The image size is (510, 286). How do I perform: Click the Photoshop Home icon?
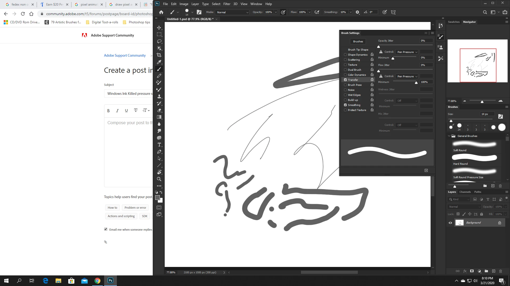click(161, 12)
